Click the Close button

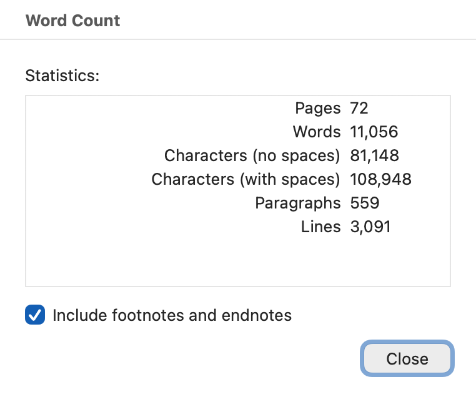[x=407, y=359]
